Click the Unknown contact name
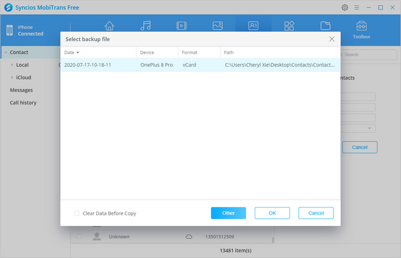Viewport: 401px width, 258px height. (x=119, y=237)
